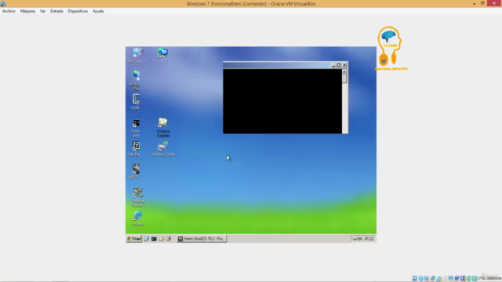The width and height of the screenshot is (502, 282).
Task: Maximize the black console window
Action: [x=339, y=65]
